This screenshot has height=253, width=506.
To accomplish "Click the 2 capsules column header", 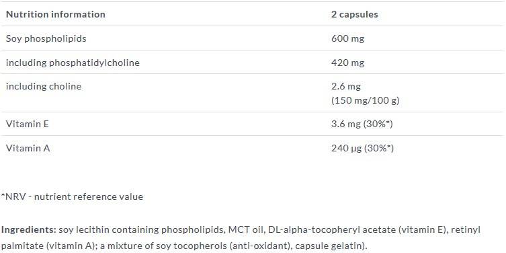I will tap(354, 15).
